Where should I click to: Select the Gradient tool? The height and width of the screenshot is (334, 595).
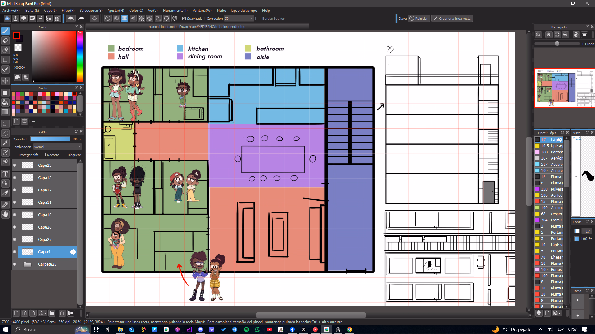click(5, 112)
